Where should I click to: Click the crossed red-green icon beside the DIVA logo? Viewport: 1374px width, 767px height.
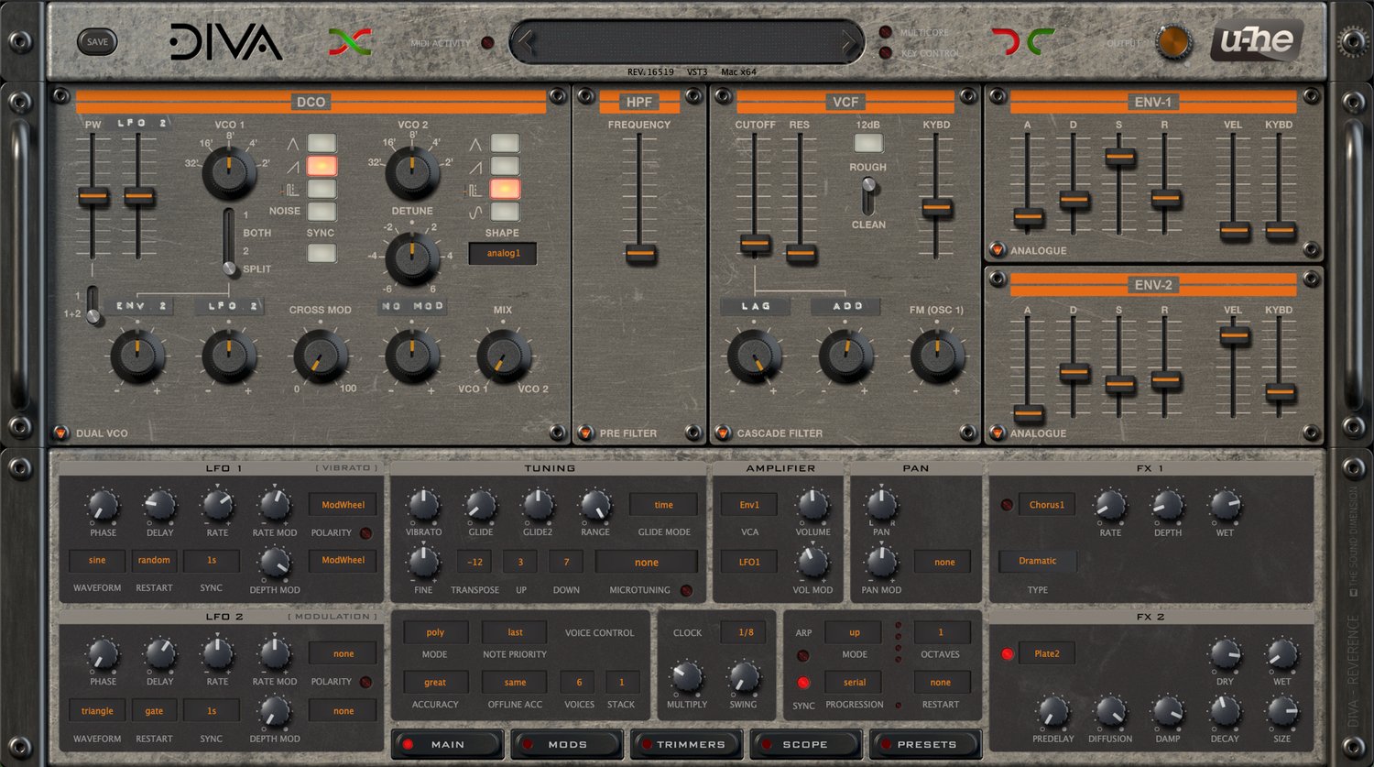point(350,41)
